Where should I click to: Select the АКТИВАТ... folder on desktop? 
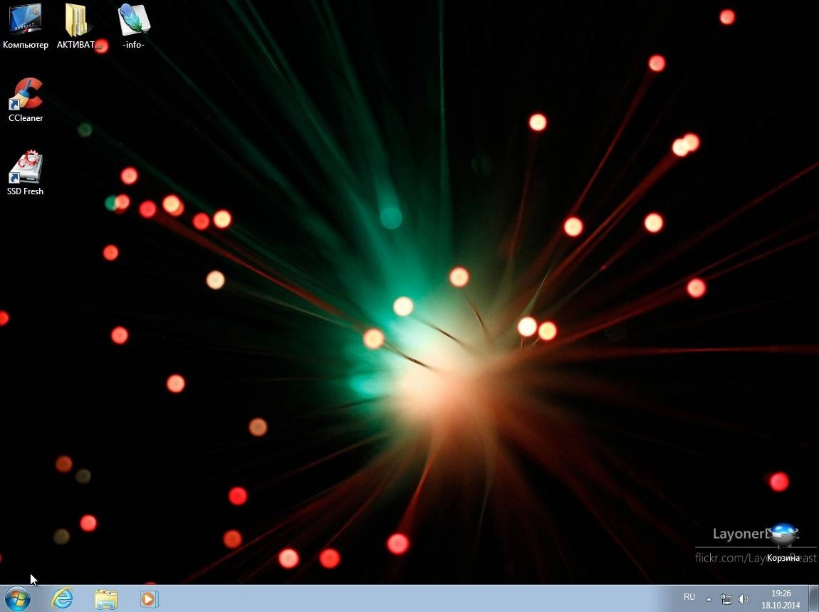(78, 26)
